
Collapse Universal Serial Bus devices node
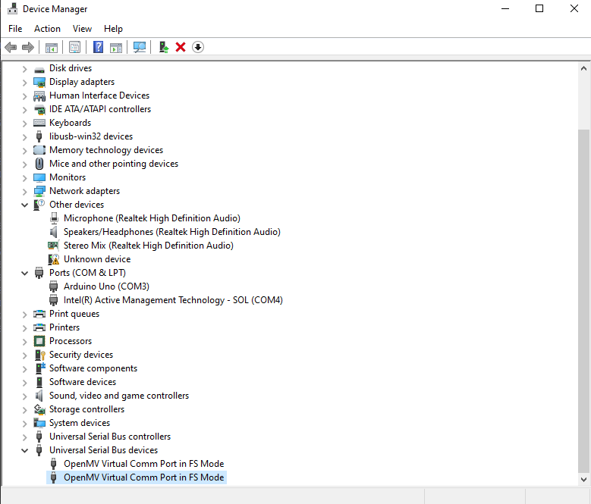pyautogui.click(x=24, y=450)
